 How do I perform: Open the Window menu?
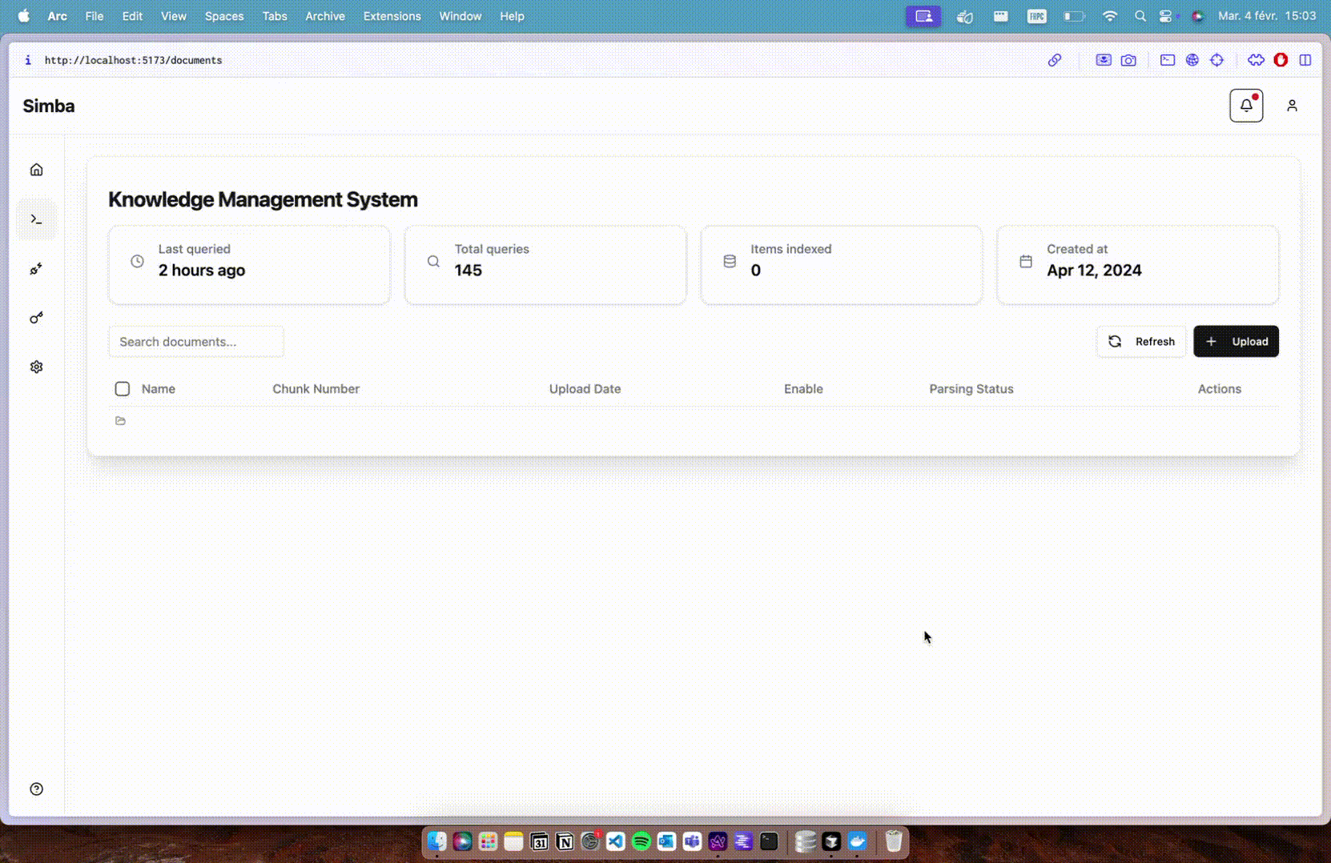tap(460, 16)
